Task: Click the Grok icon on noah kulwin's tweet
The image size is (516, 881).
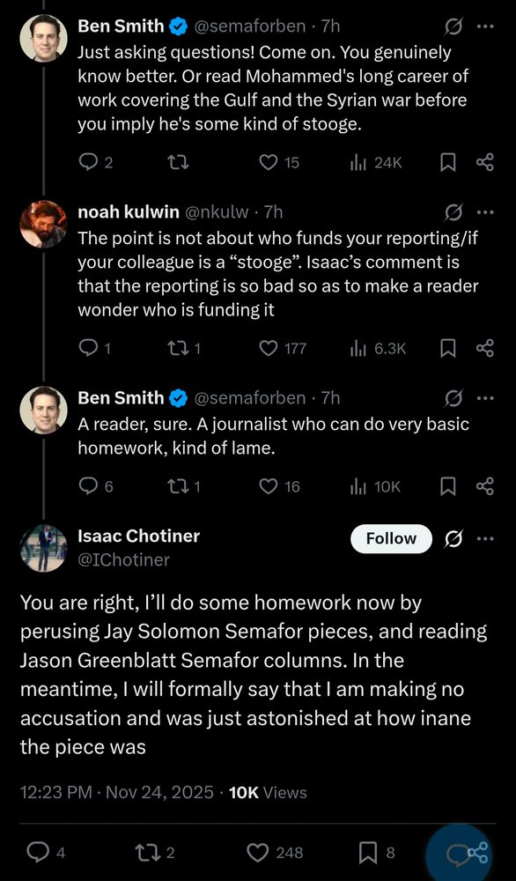Action: click(453, 211)
